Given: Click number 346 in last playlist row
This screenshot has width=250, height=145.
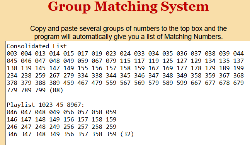Looking at the screenshot, I should click(12, 134).
